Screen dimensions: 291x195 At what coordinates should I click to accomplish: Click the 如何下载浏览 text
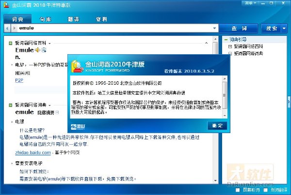click(x=34, y=171)
